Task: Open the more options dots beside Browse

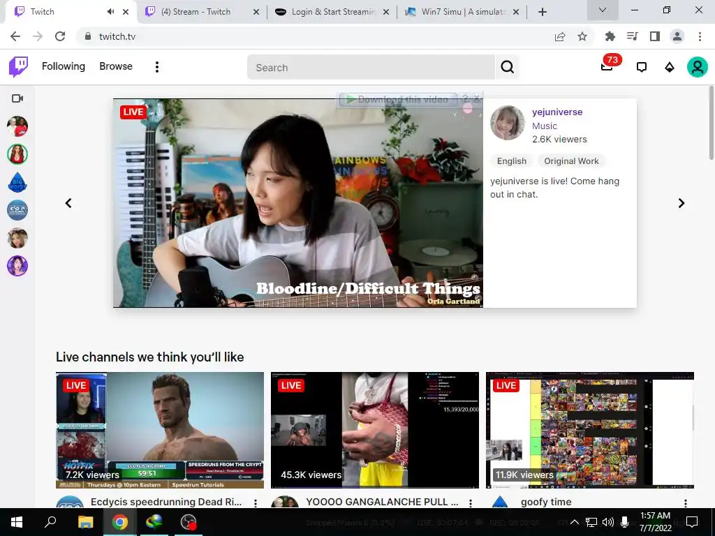Action: pyautogui.click(x=157, y=67)
